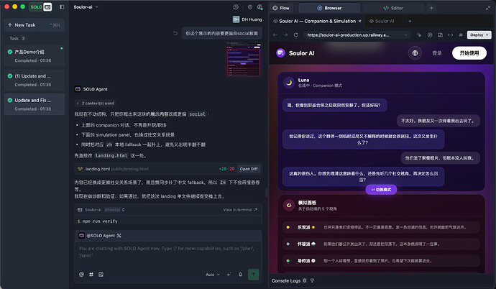Open the Auto model dropdown
The image size is (496, 289).
pos(213,275)
